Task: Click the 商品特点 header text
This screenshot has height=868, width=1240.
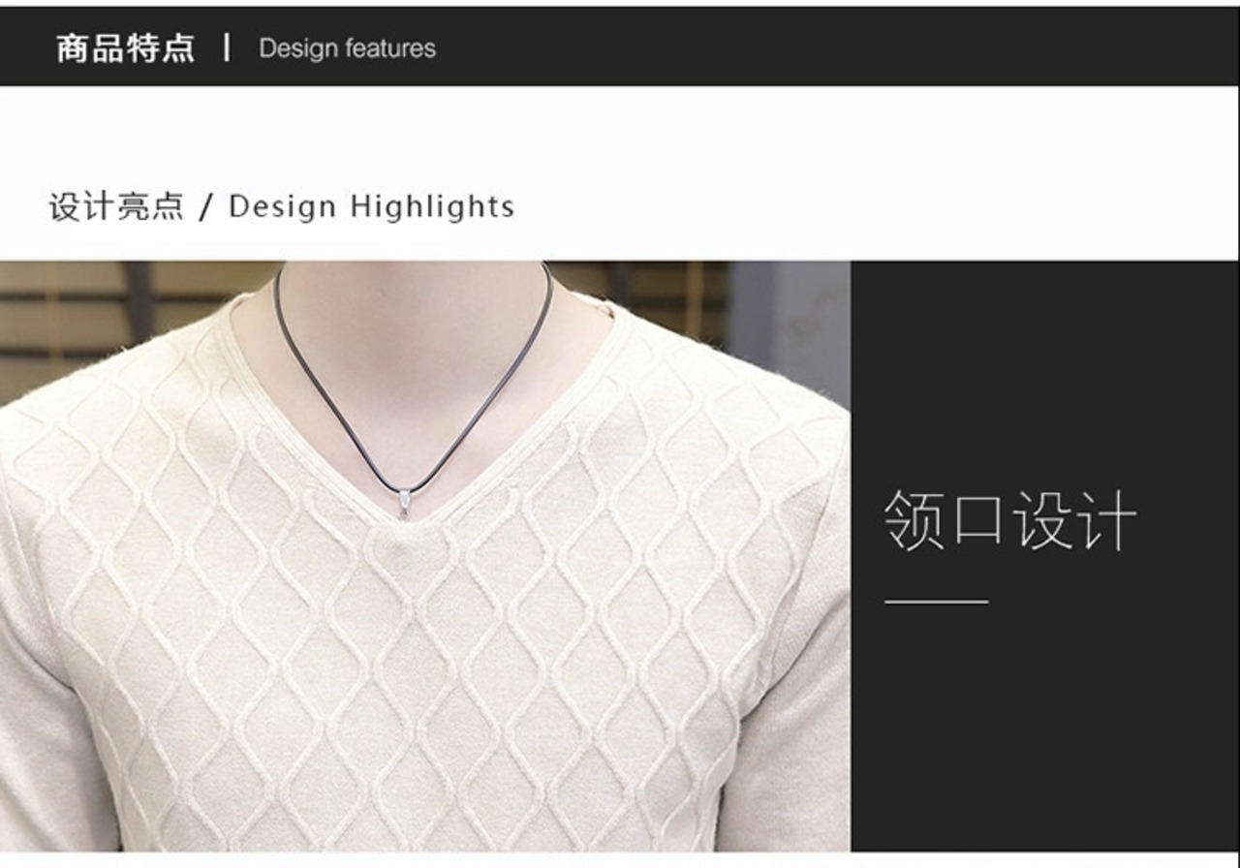Action: (x=125, y=48)
